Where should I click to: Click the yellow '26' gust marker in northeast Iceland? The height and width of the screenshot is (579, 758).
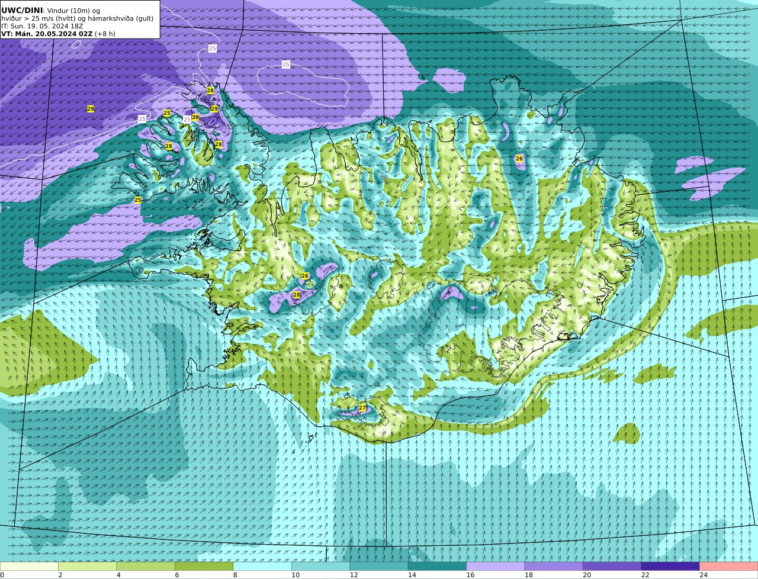519,159
